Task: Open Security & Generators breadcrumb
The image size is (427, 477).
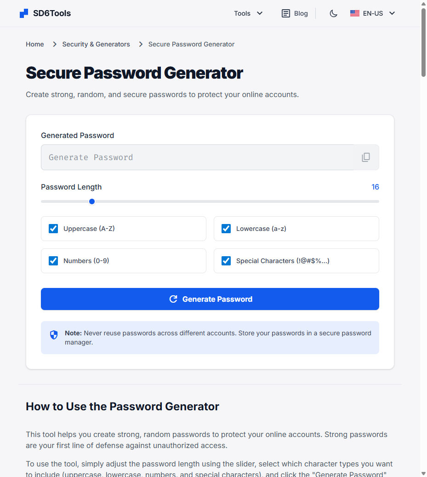Action: 96,44
